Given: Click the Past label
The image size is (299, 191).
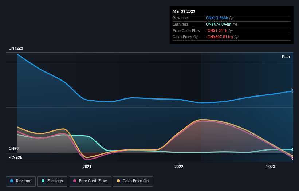Looking at the screenshot, I should point(286,57).
